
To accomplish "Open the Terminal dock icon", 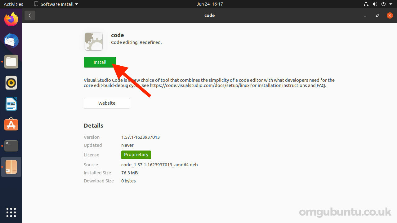I will coord(11,146).
